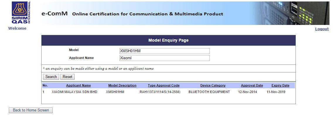Sort by the Model Description column header

122,86
